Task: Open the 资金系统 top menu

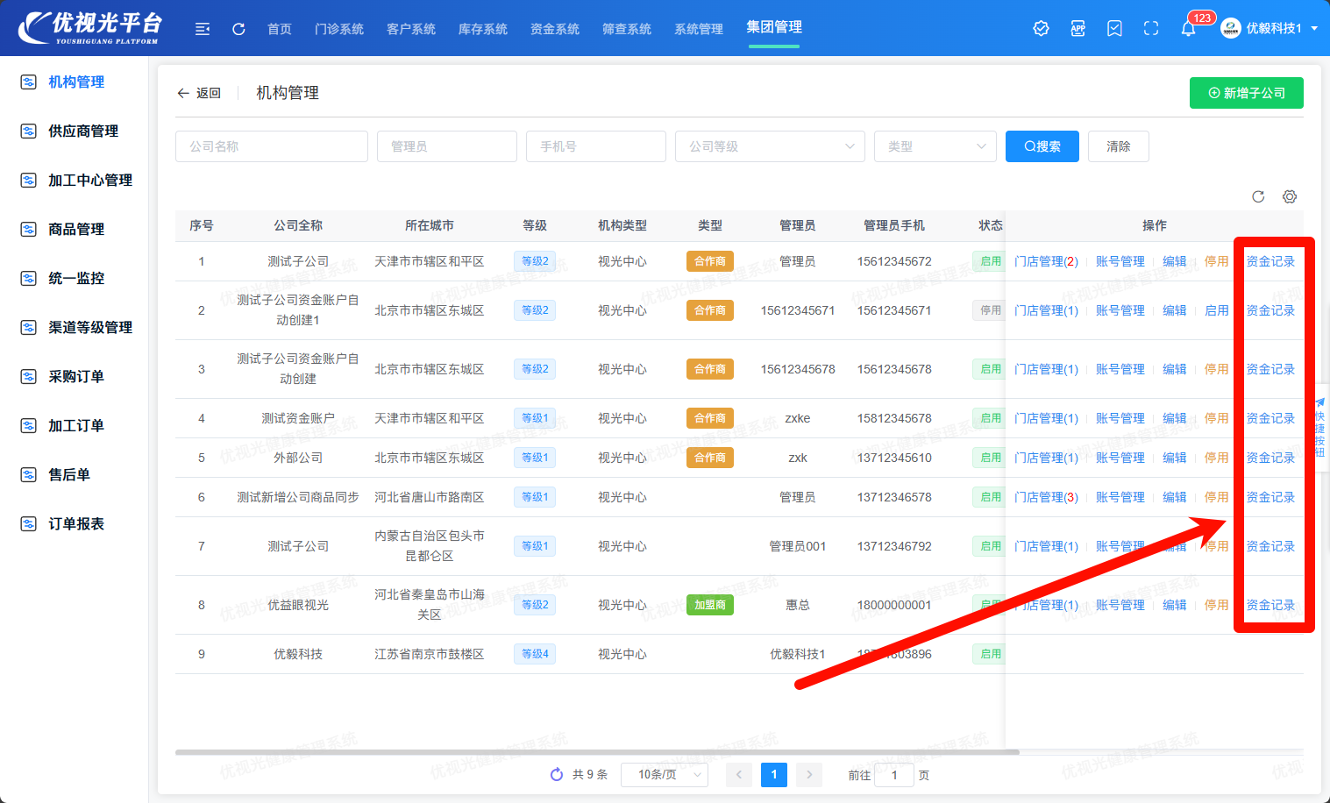Action: click(555, 29)
